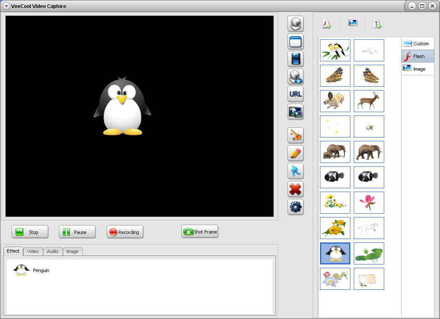440x319 pixels.
Task: Click the Pause button
Action: (x=77, y=232)
